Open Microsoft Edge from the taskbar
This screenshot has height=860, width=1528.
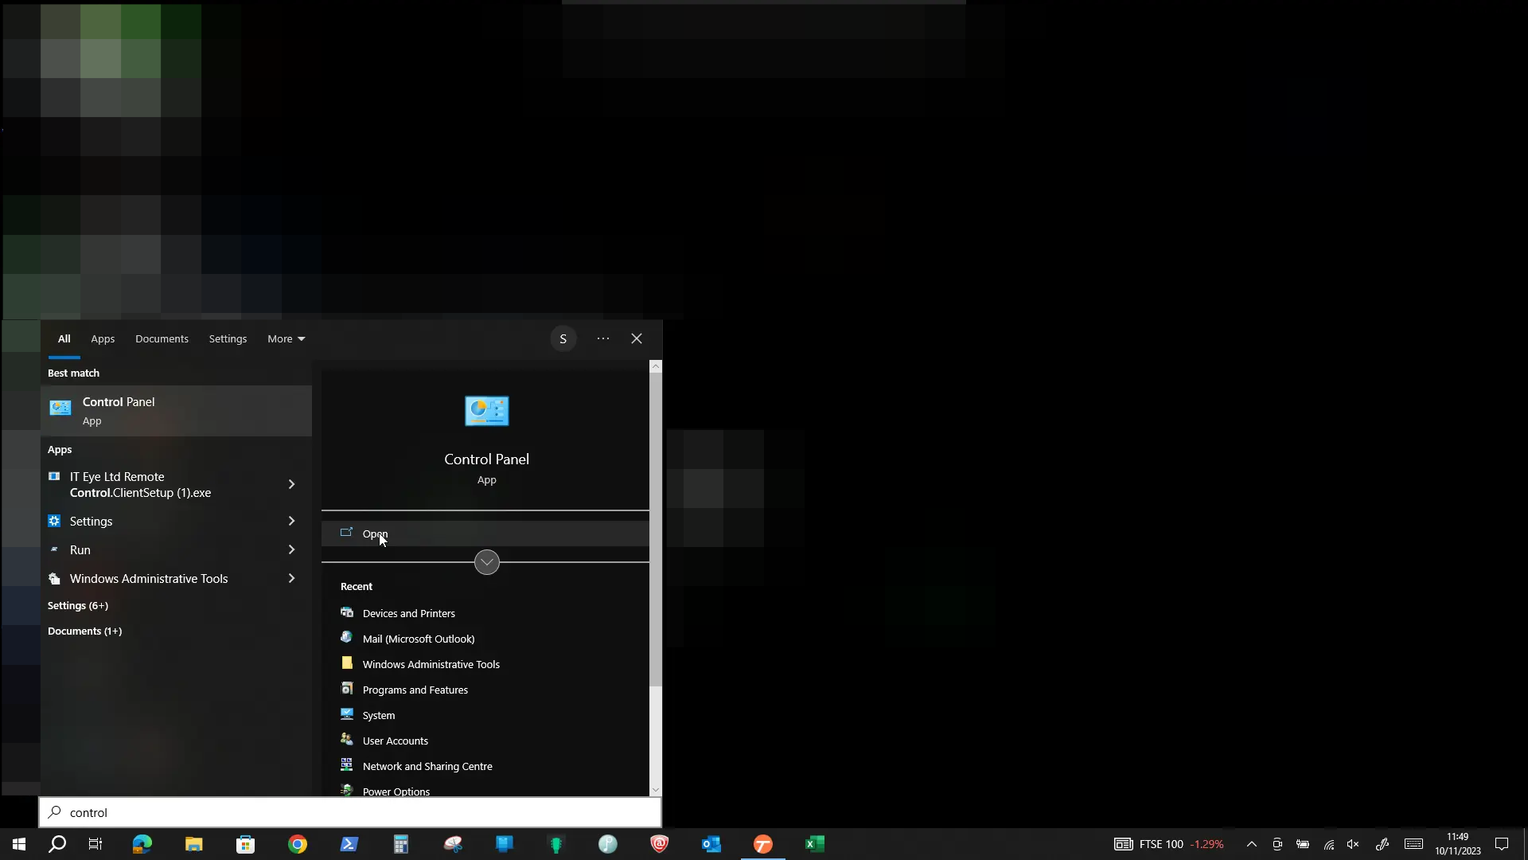[x=142, y=844]
